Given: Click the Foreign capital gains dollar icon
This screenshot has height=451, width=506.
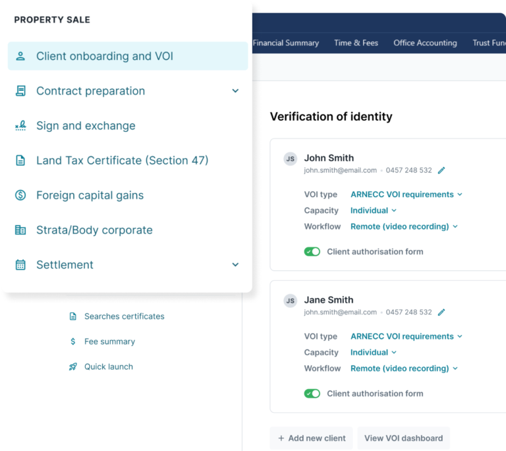Looking at the screenshot, I should [20, 195].
